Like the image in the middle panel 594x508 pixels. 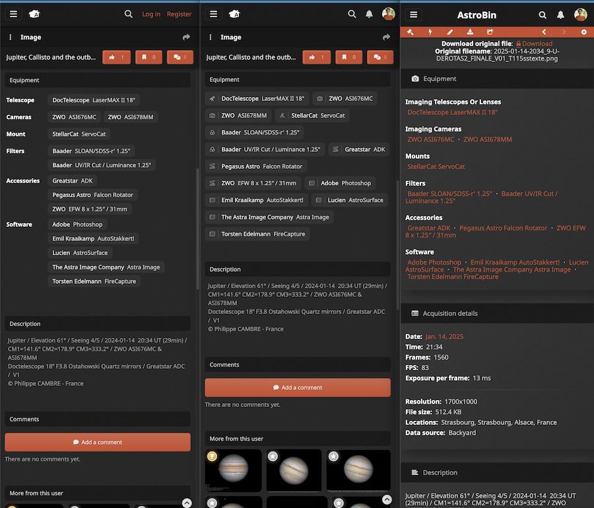coord(316,57)
